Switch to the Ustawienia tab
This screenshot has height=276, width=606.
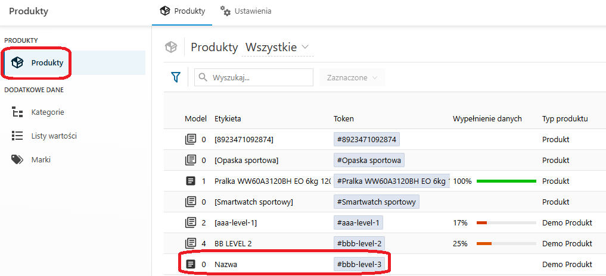pos(246,11)
